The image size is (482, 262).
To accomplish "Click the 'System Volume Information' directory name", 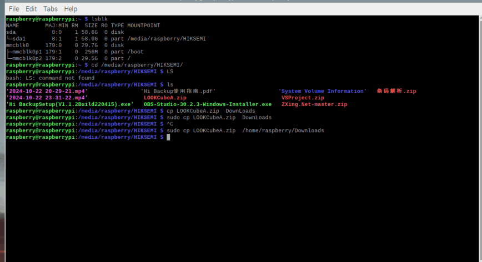I will pos(322,91).
